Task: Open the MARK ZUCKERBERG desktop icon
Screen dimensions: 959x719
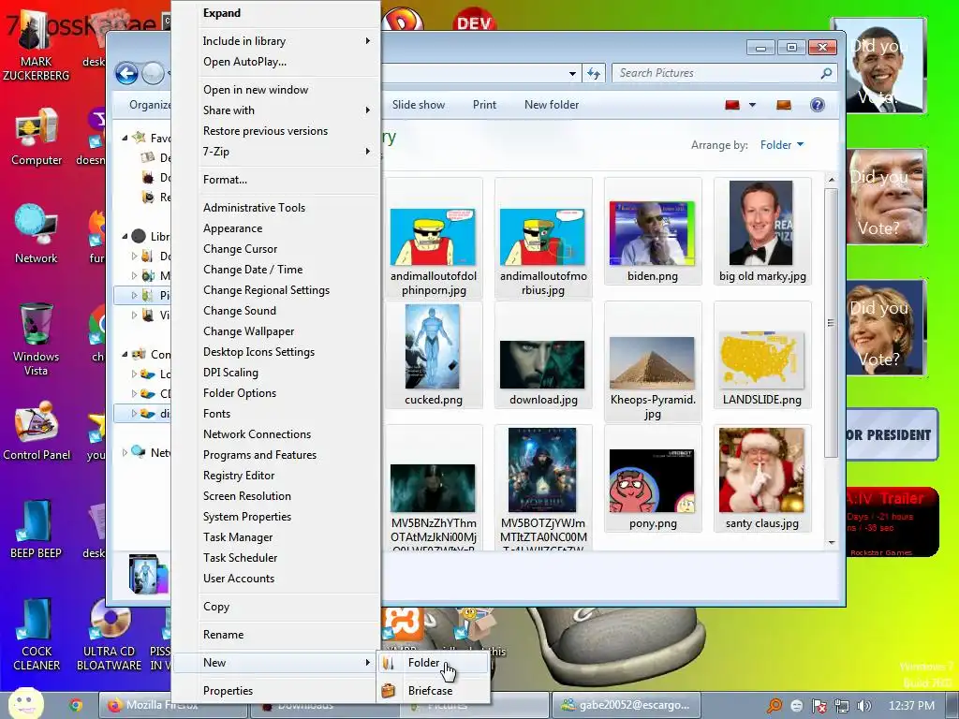Action: coord(37,46)
